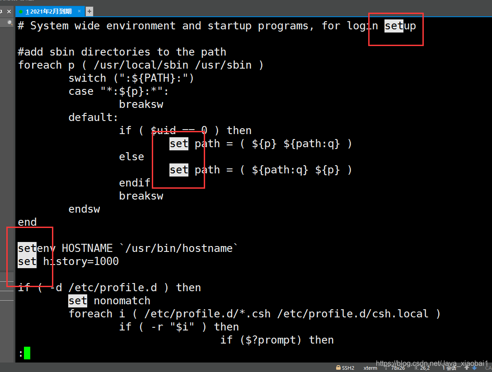Click the magnifier search icon in the side panel
The width and height of the screenshot is (492, 372).
10,23
